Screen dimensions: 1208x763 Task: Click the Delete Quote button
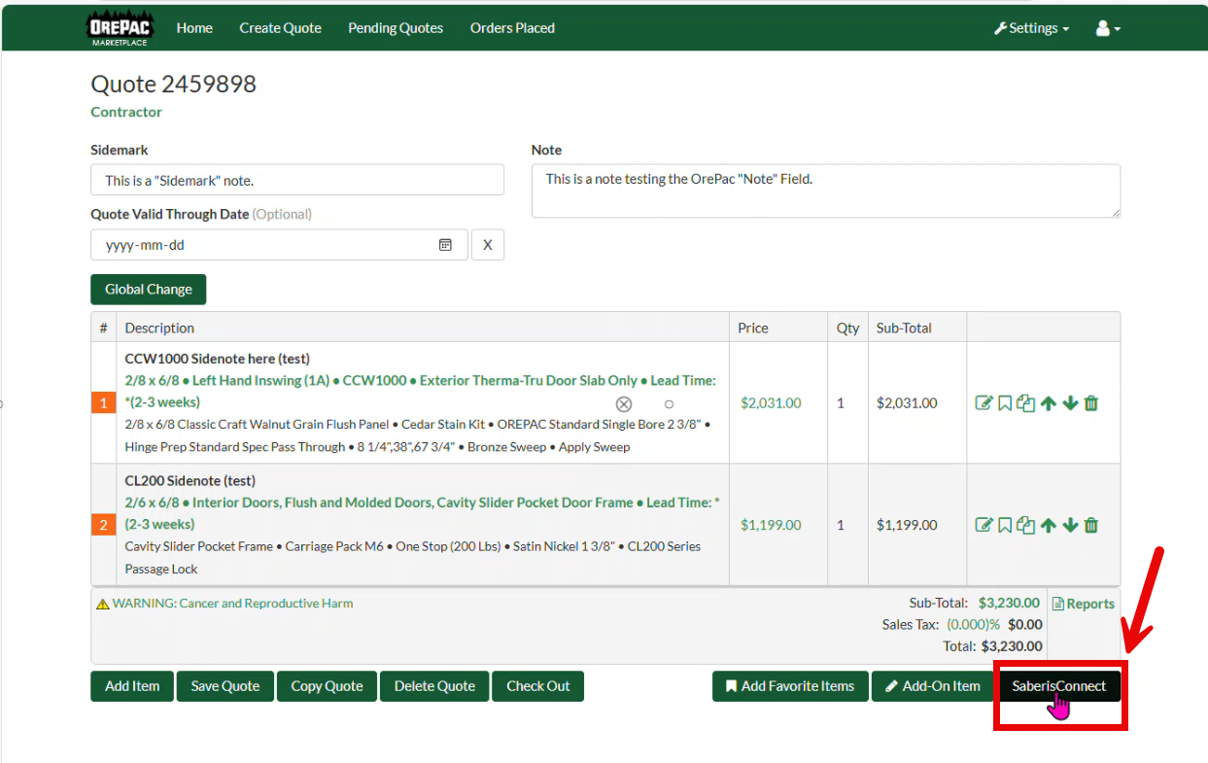[x=434, y=686]
